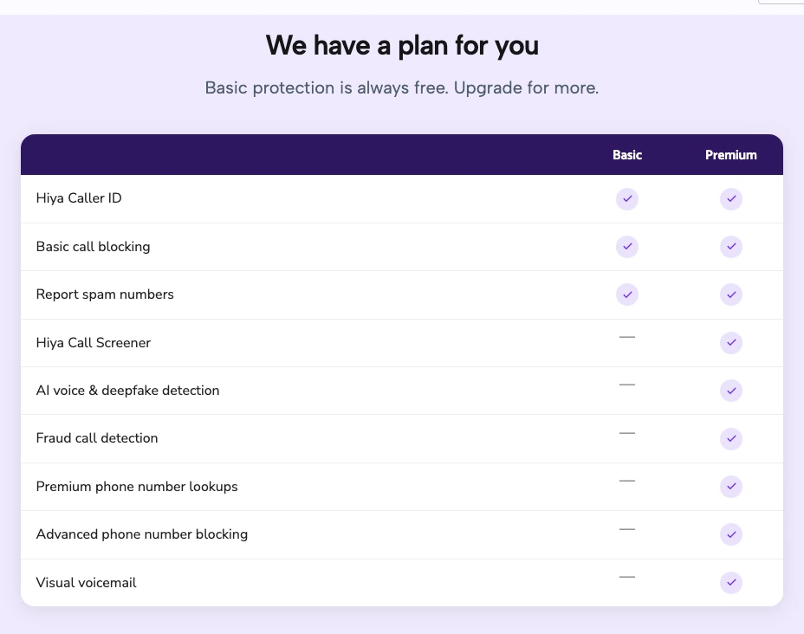804x634 pixels.
Task: Click Premium checkmark for Fraud call detection
Action: coord(731,439)
